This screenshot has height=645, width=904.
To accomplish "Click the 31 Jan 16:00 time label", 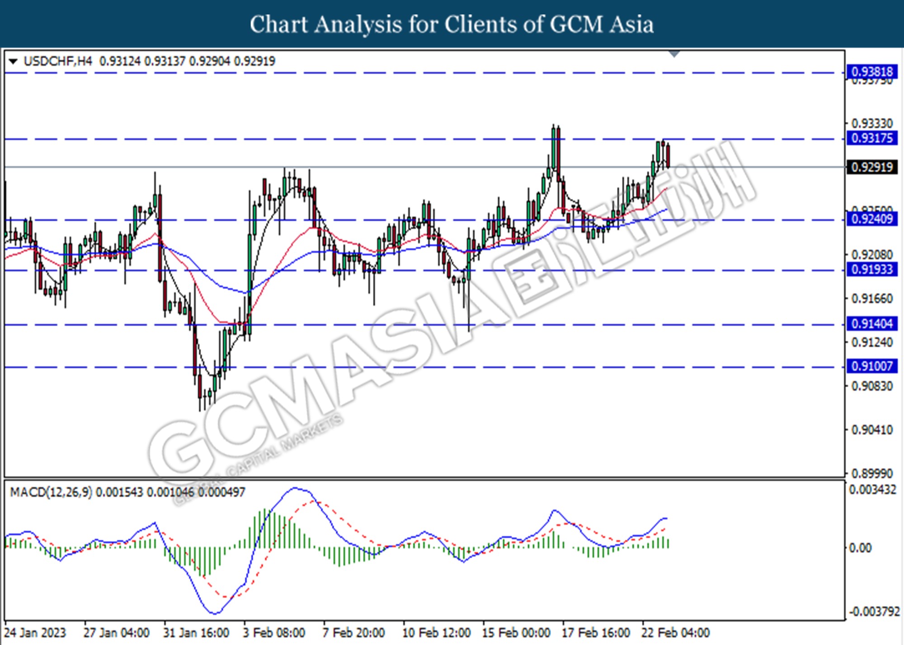I will click(x=196, y=632).
